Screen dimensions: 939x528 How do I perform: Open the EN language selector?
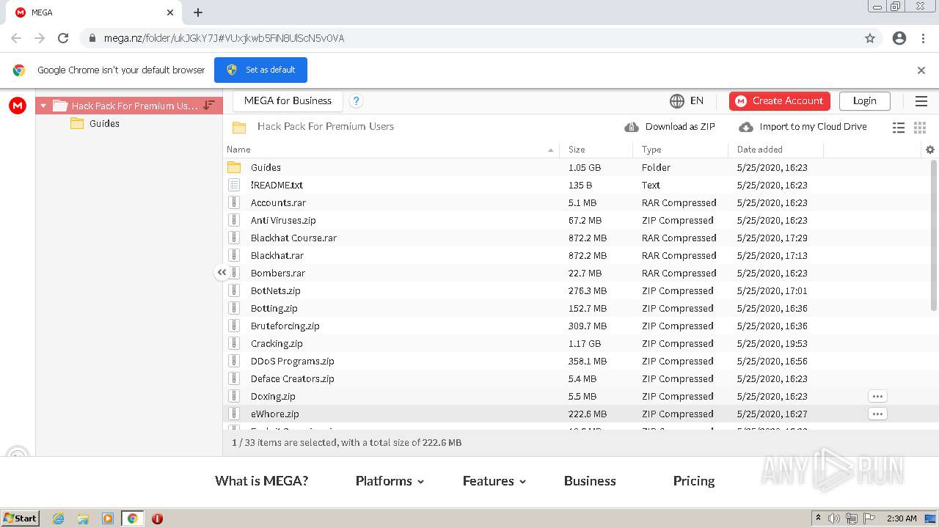tap(687, 100)
